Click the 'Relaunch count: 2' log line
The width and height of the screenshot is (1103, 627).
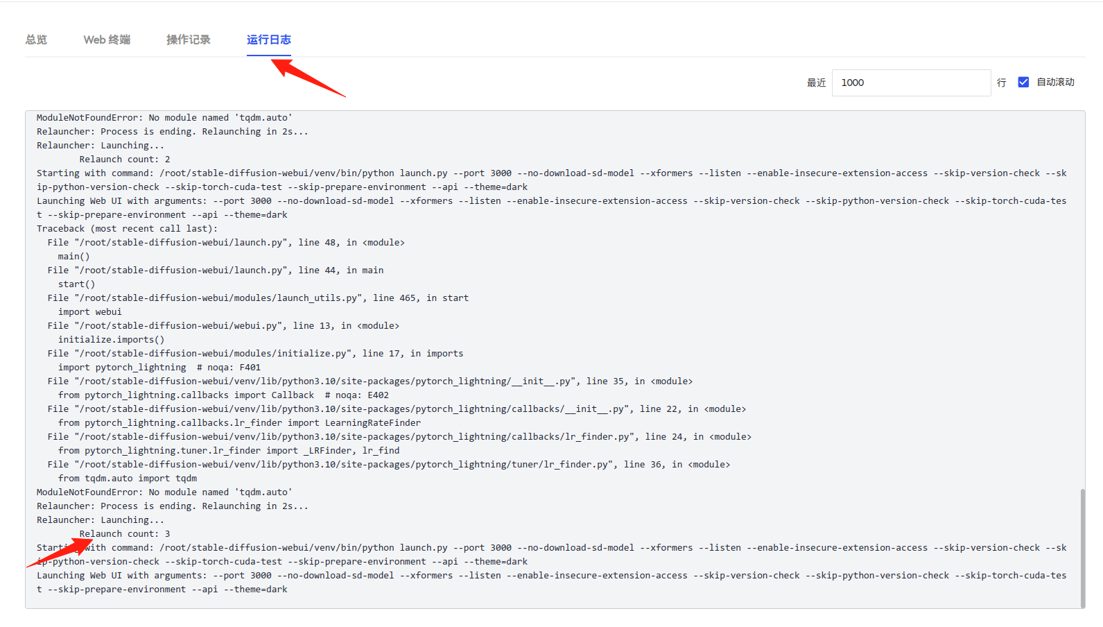tap(125, 159)
